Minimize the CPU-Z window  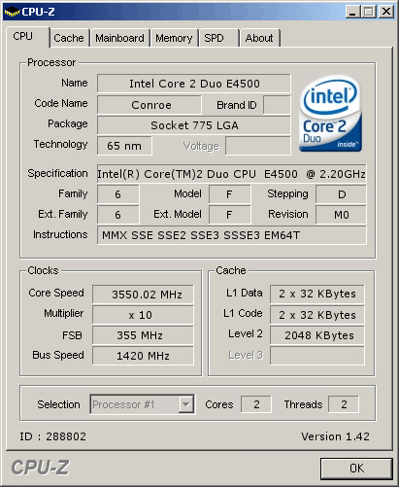(352, 12)
